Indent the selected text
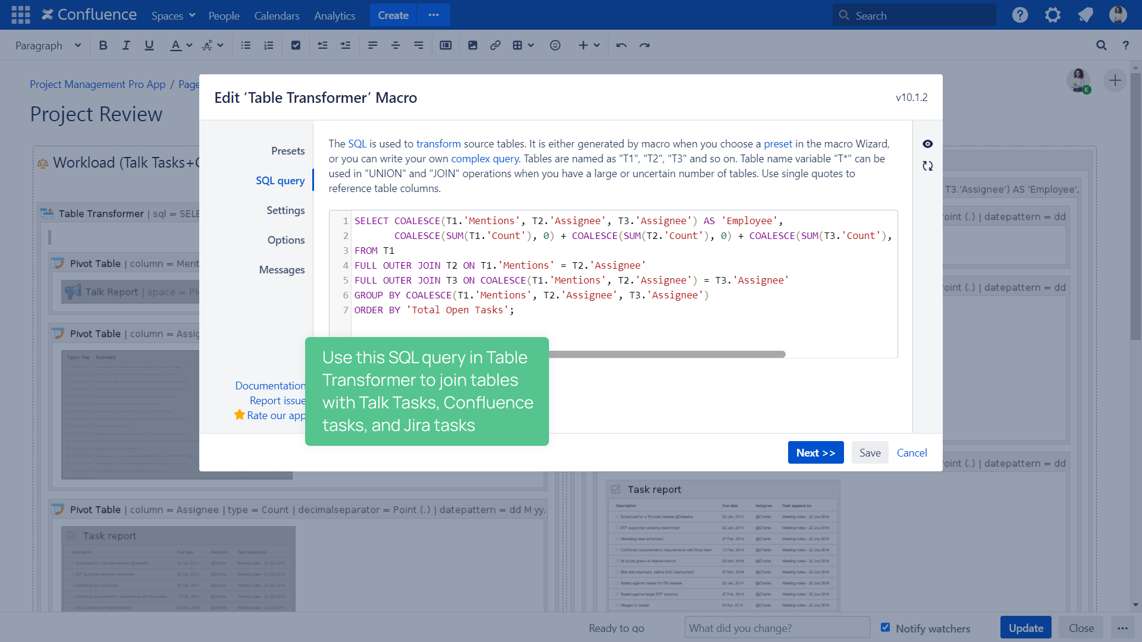Image resolution: width=1142 pixels, height=642 pixels. (x=346, y=45)
